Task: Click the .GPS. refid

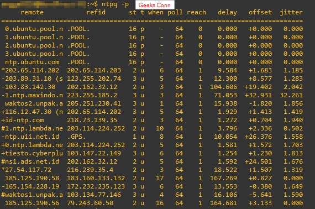Action: pyautogui.click(x=76, y=137)
